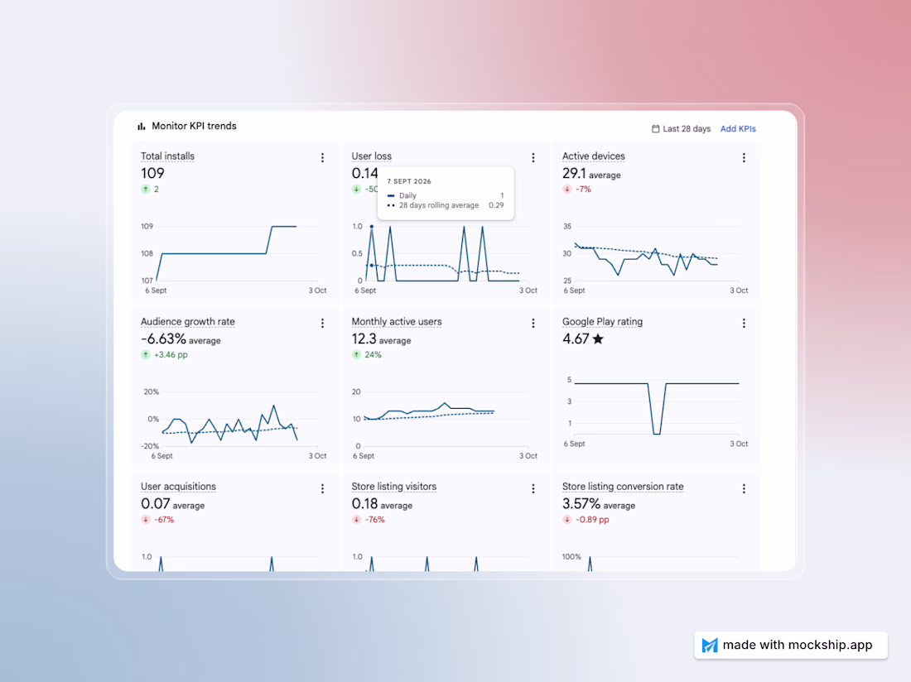
Task: Open the Google Play rating title
Action: click(602, 322)
